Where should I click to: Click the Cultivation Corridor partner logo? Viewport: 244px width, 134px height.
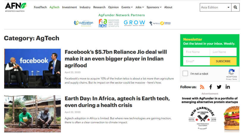point(84,23)
